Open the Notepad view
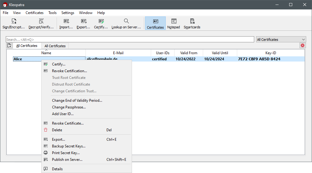 pyautogui.click(x=174, y=23)
